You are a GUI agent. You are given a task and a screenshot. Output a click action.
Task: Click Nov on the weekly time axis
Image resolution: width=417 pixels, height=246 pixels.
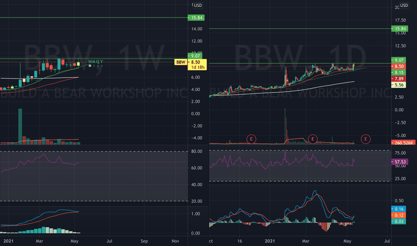tap(175, 241)
